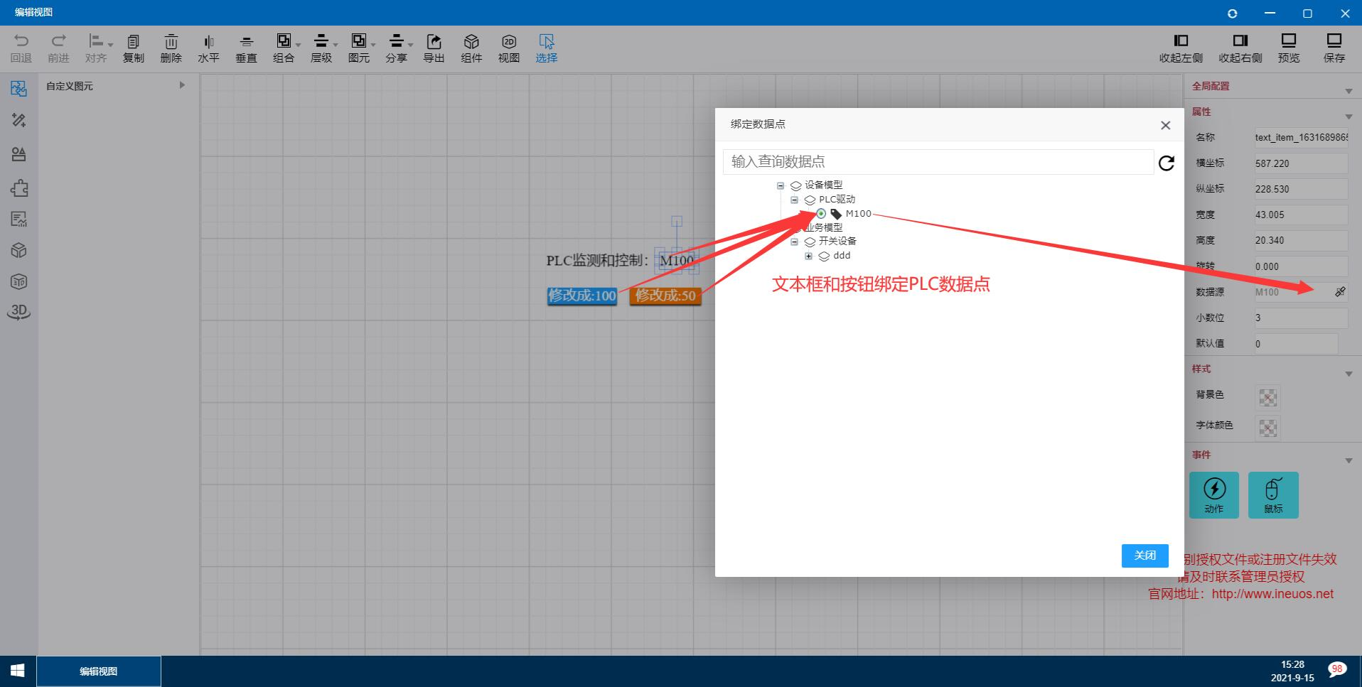This screenshot has height=687, width=1362.
Task: Click the 前进 redo toolbar icon
Action: click(x=58, y=48)
